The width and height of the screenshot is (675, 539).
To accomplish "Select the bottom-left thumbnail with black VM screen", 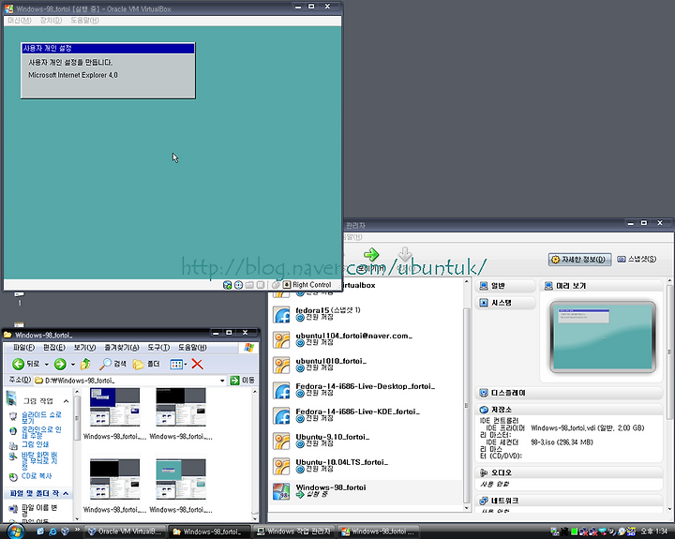I will pyautogui.click(x=114, y=479).
